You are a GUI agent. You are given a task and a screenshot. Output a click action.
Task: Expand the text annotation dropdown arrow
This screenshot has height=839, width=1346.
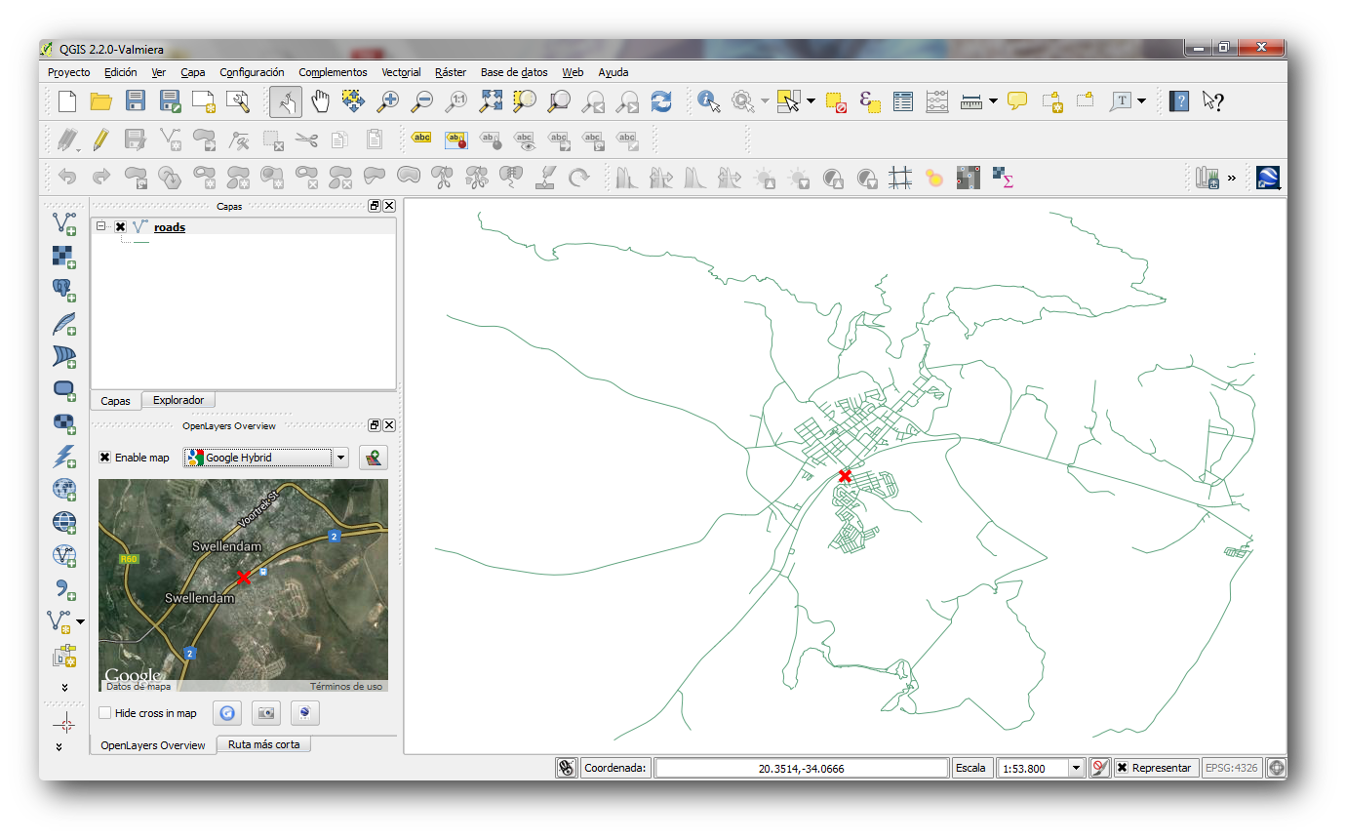pos(1141,100)
